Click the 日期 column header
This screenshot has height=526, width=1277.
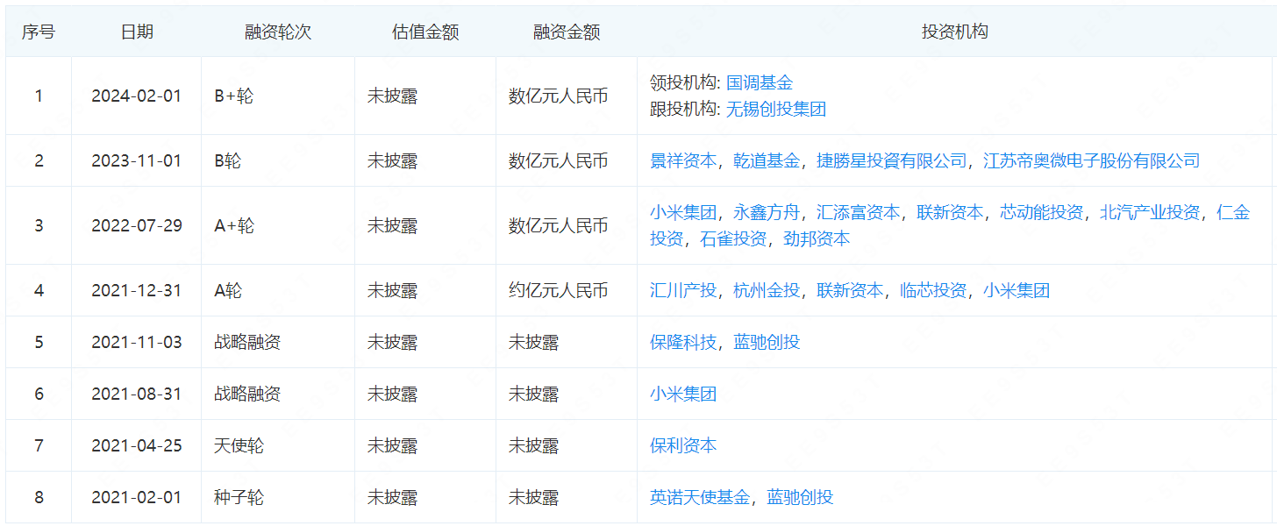point(137,32)
